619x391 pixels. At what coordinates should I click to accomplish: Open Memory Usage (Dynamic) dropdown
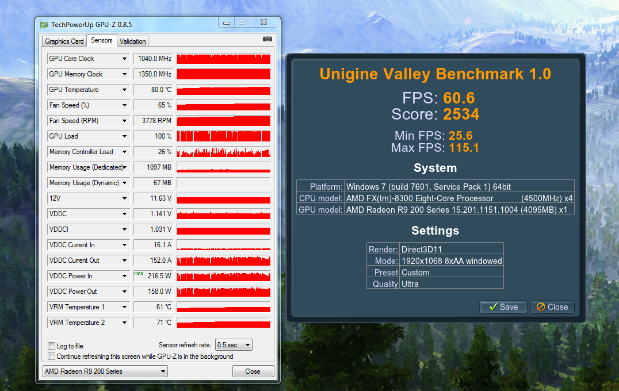point(124,183)
